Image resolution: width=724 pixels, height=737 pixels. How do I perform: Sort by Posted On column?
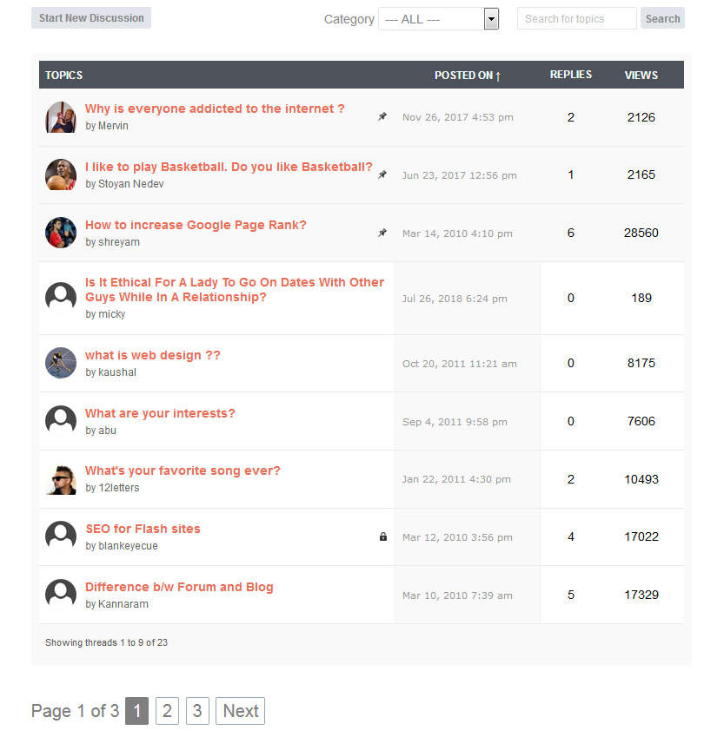pos(467,76)
